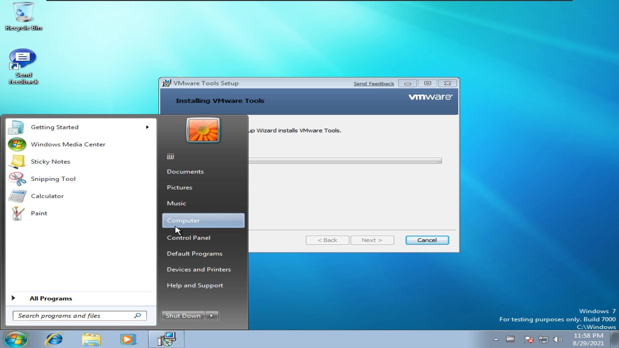Open Control Panel

(x=203, y=238)
